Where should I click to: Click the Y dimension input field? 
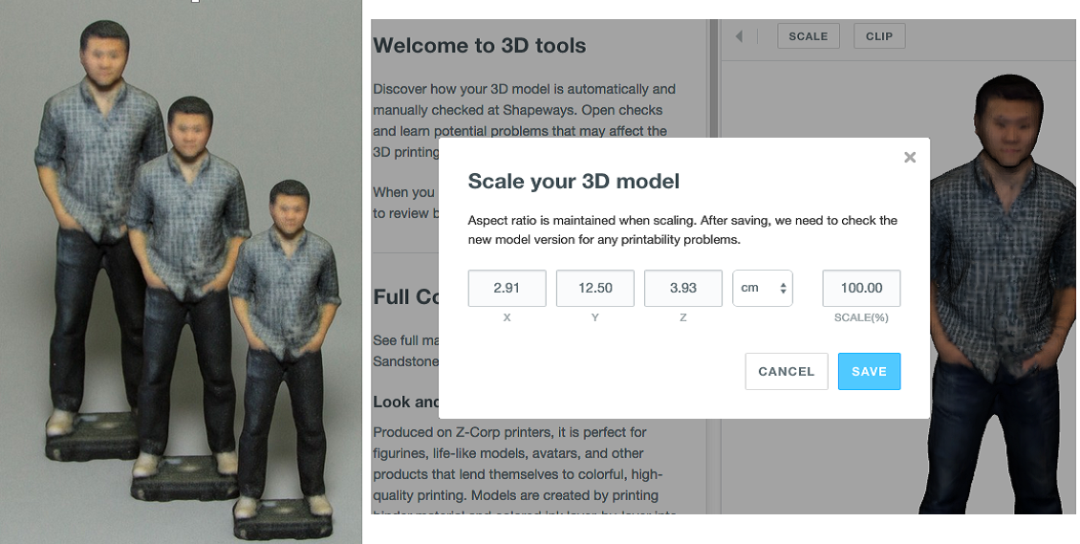(x=595, y=288)
